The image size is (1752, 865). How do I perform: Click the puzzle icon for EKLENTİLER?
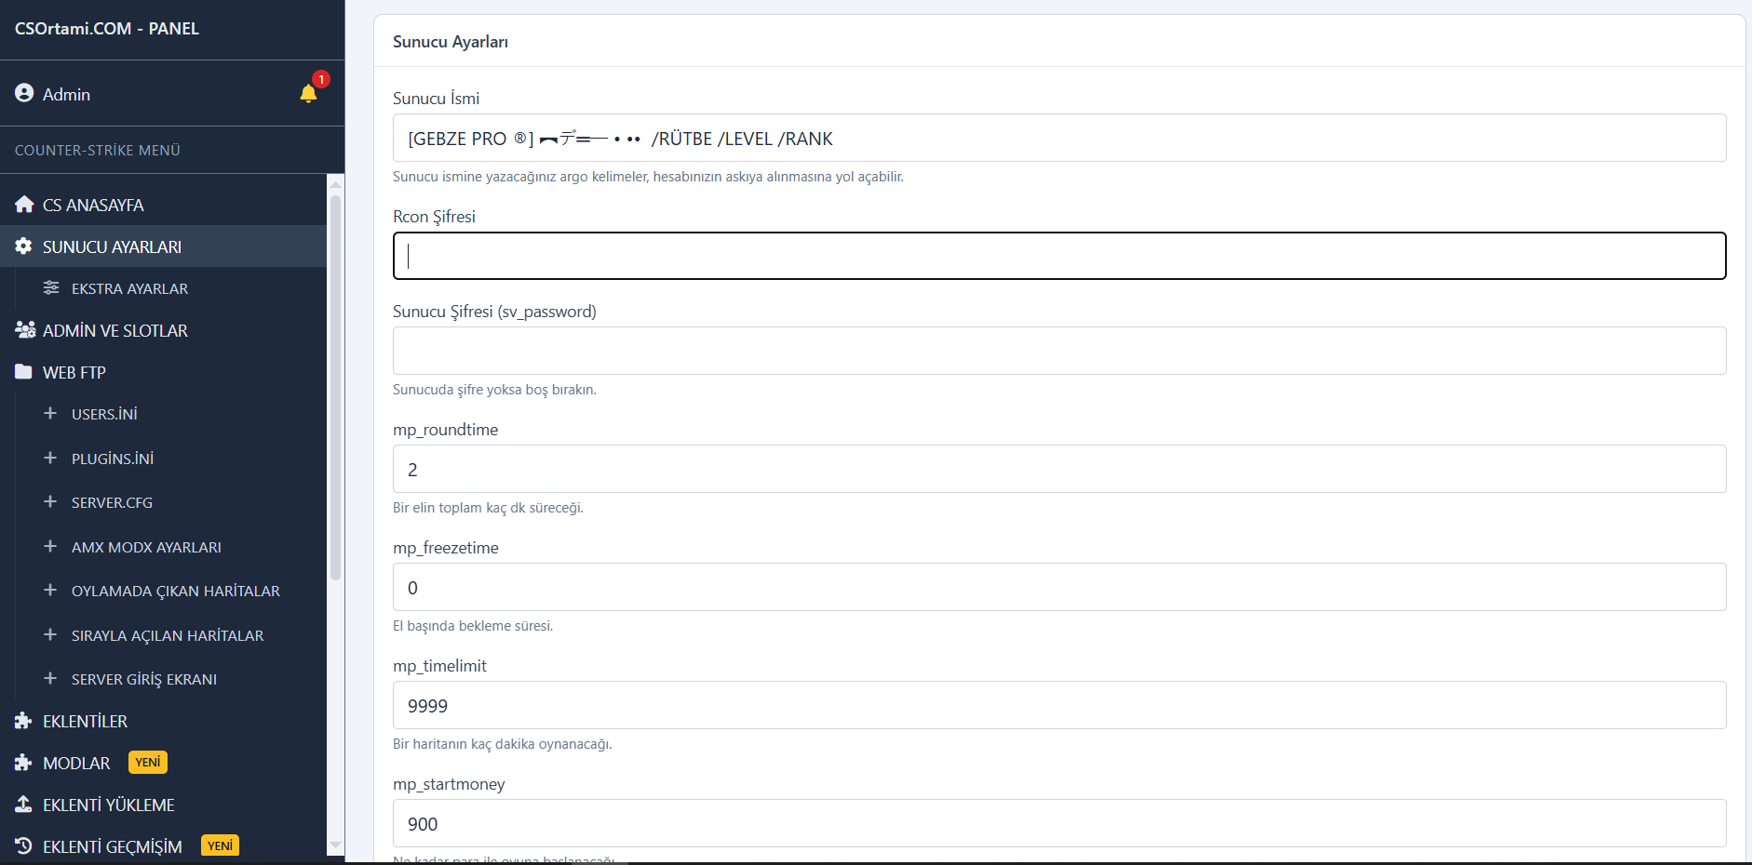point(22,721)
